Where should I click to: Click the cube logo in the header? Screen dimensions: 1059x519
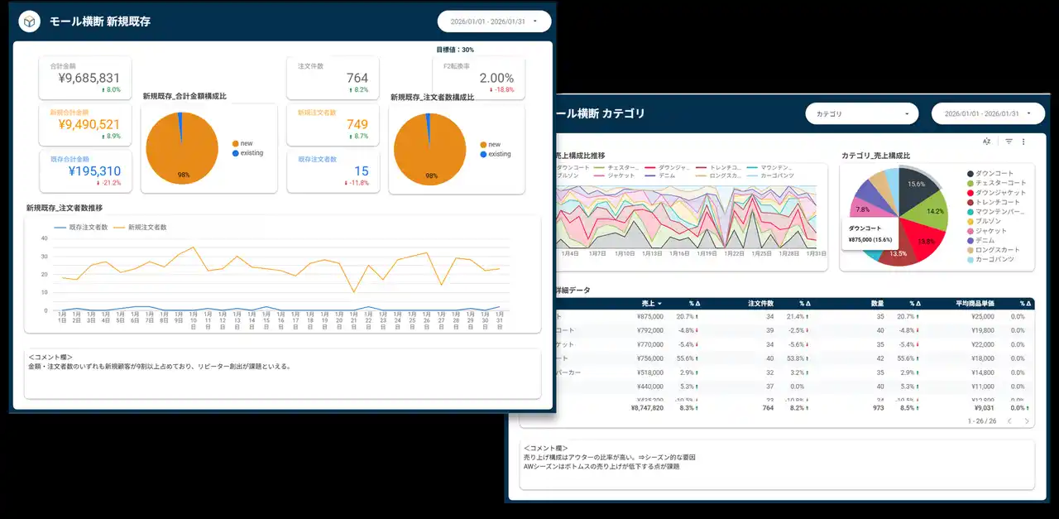30,22
